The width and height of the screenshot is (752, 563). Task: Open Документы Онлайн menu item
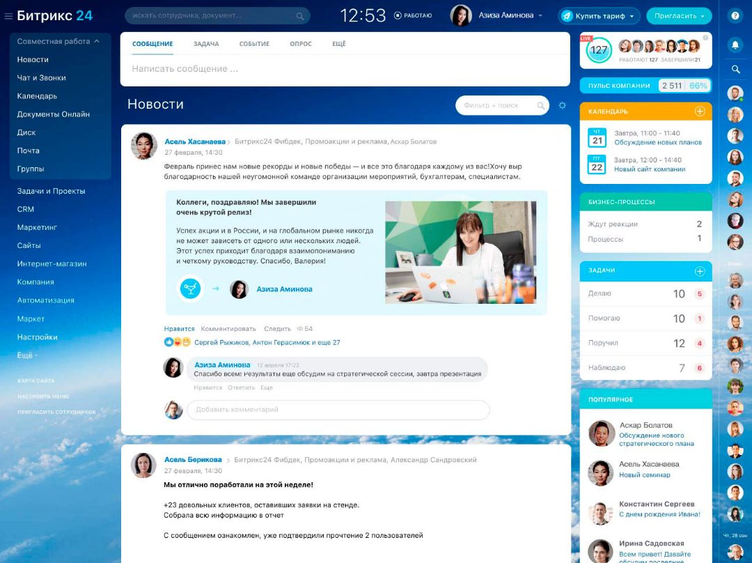[53, 114]
